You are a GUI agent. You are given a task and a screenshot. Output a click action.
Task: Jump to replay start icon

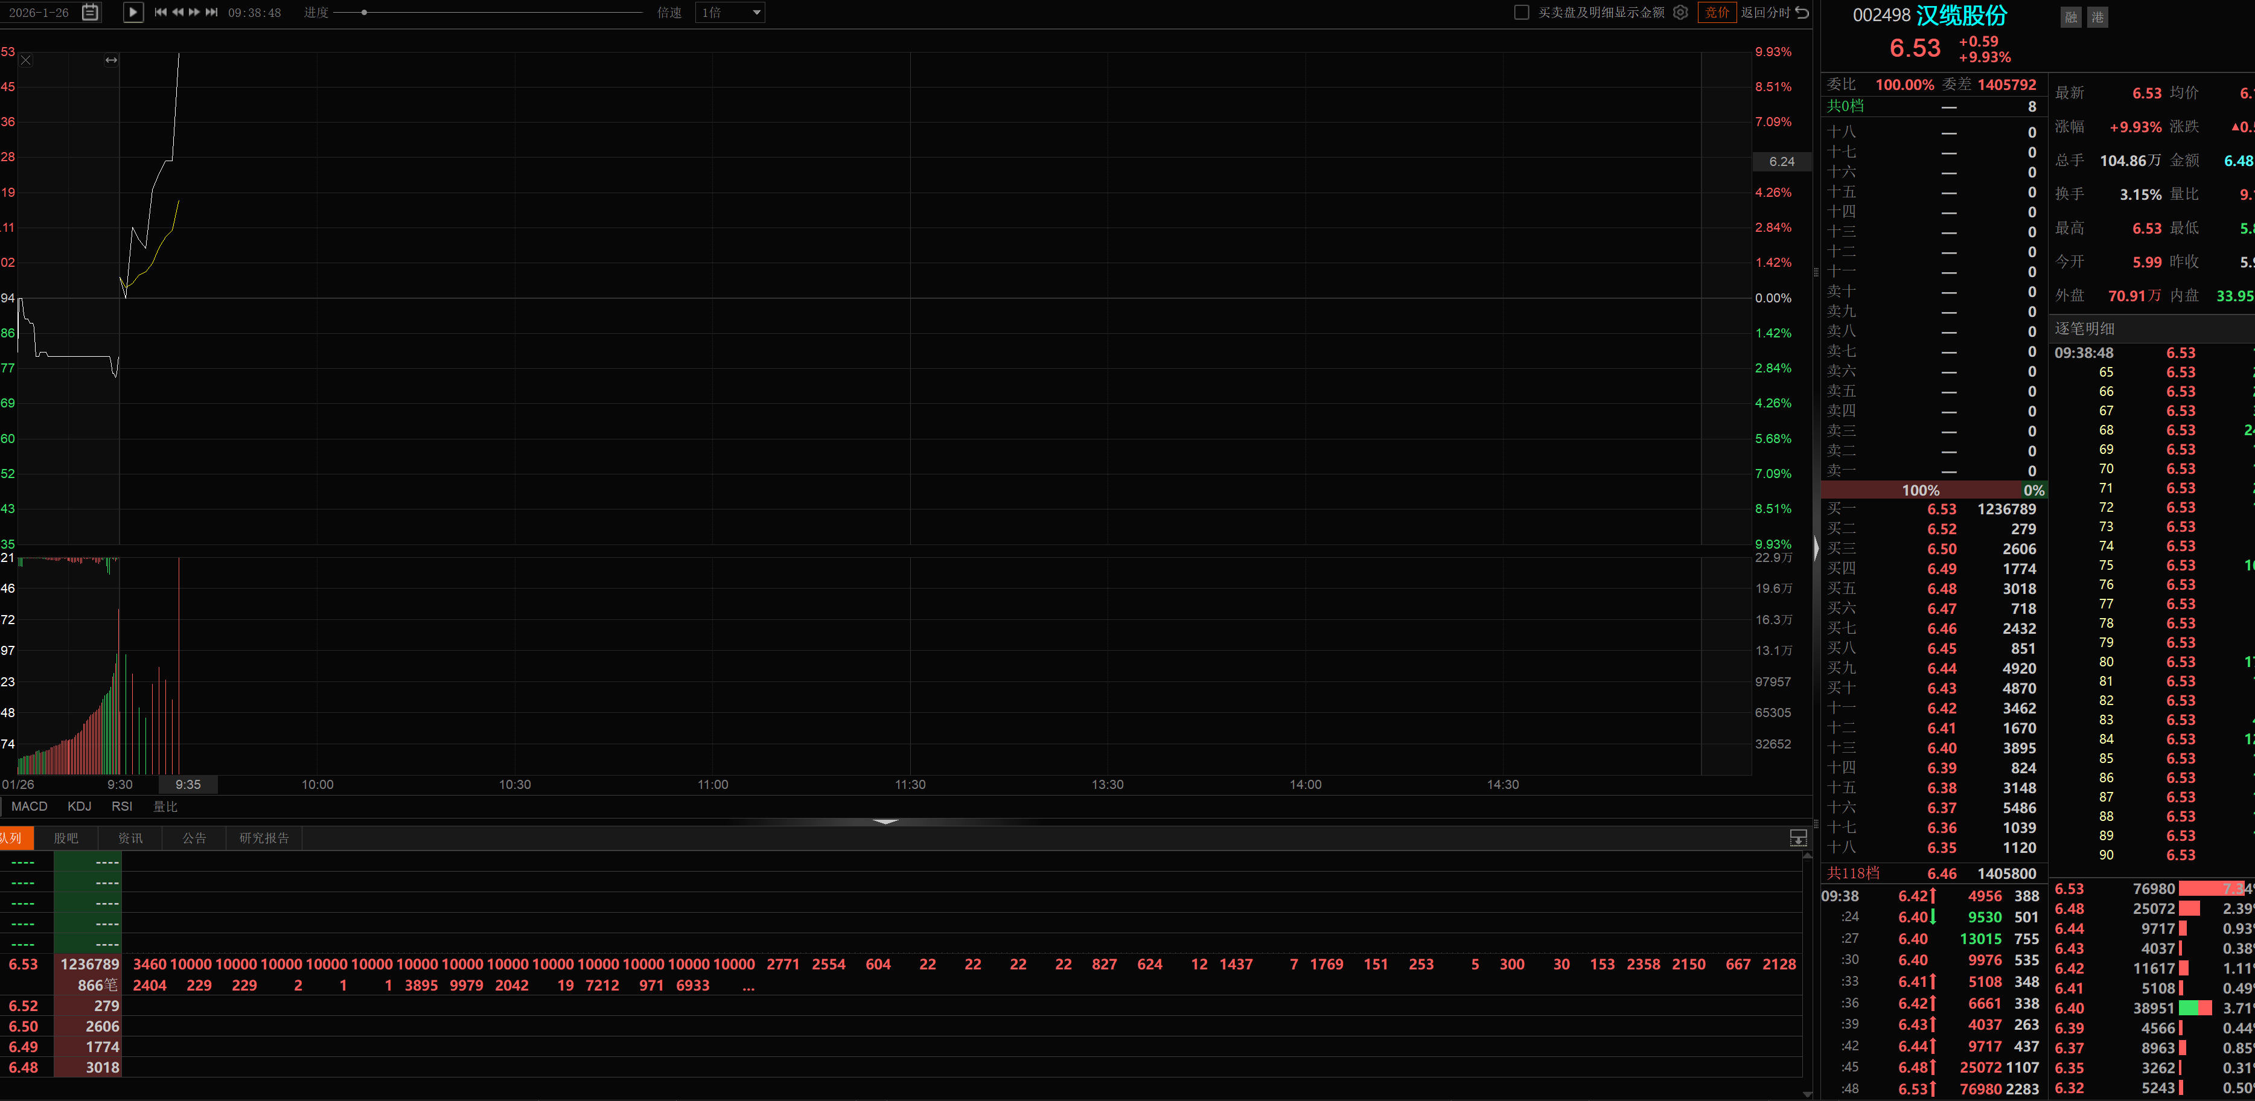tap(160, 12)
